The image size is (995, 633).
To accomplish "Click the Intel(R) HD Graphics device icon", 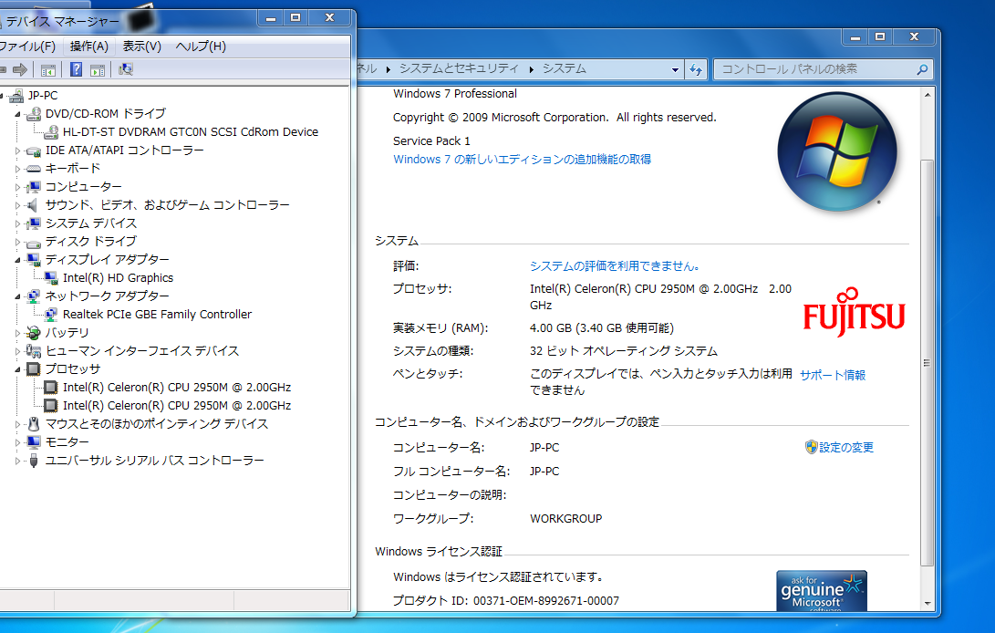I will 51,278.
